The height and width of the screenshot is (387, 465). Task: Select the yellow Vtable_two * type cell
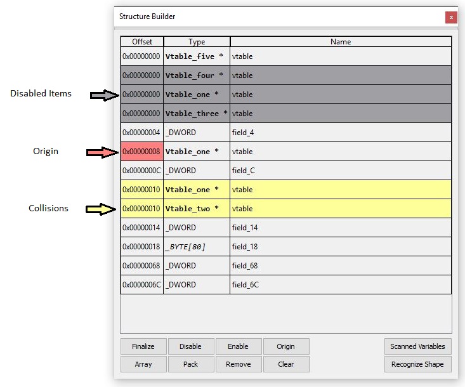pos(197,209)
